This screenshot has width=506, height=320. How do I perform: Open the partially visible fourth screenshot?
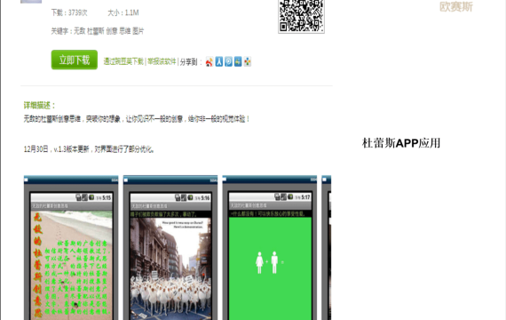327,248
